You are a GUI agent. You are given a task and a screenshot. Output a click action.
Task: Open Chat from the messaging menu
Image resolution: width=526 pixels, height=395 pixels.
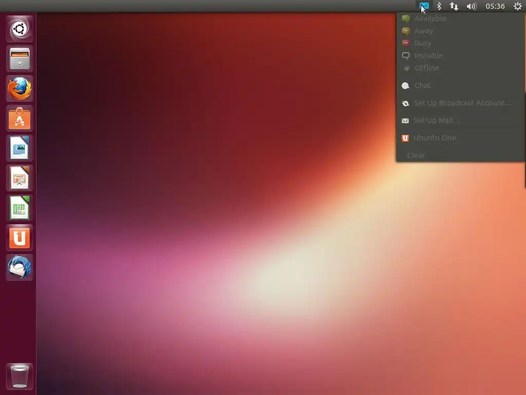(460, 85)
